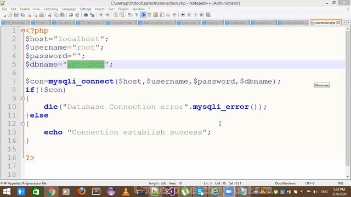Click the selected aptechdb text on line 5

pyautogui.click(x=86, y=65)
